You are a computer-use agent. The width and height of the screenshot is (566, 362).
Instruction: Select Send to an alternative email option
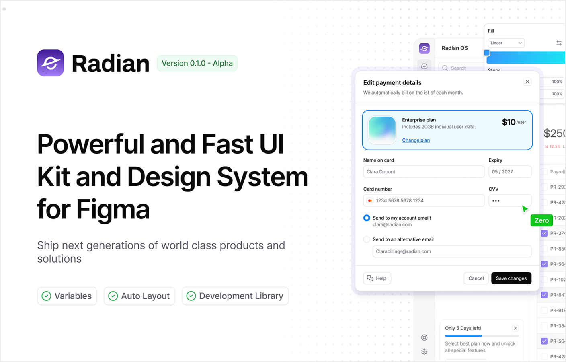[367, 239]
